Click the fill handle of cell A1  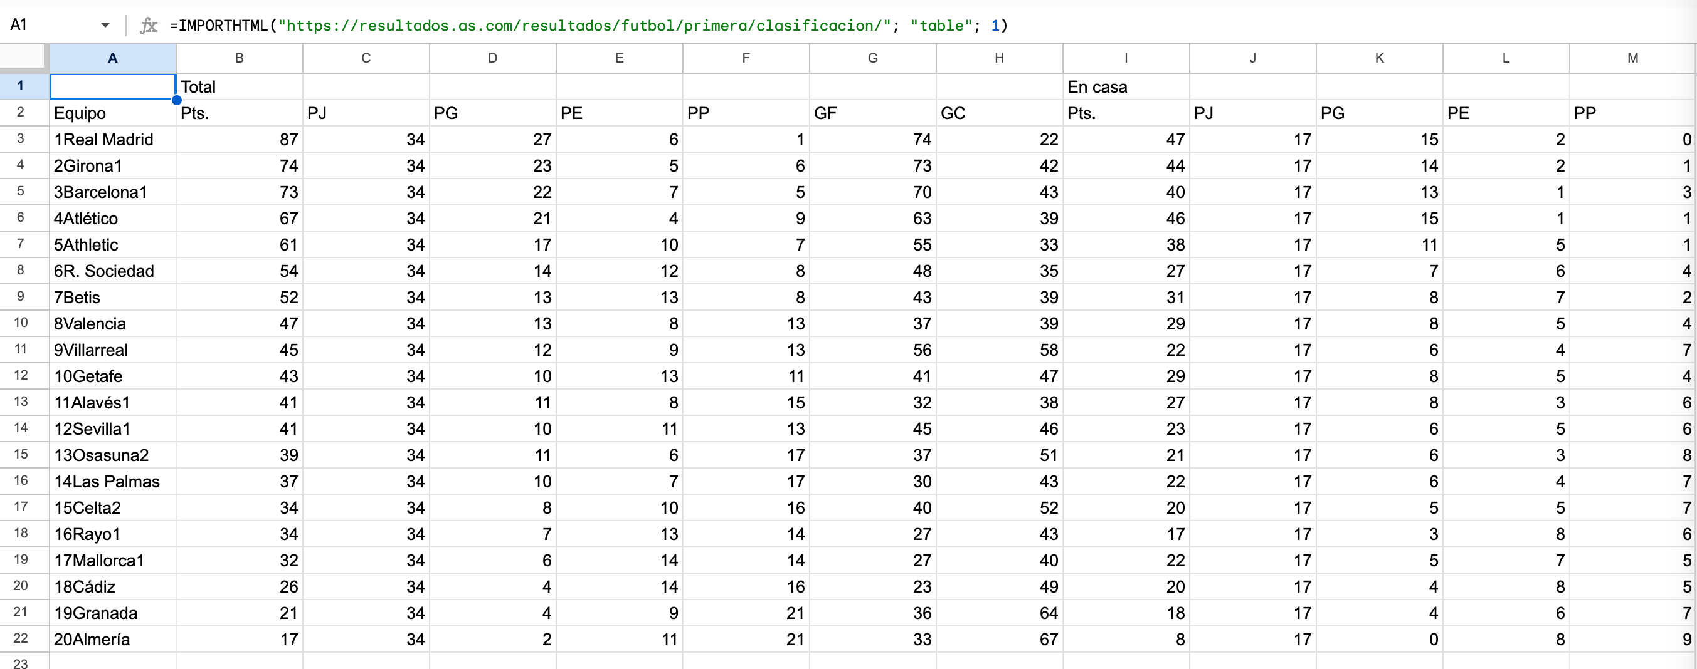click(x=177, y=100)
